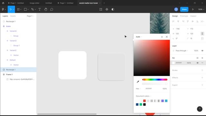
Task: Select the icons component layer
Action: [18, 26]
